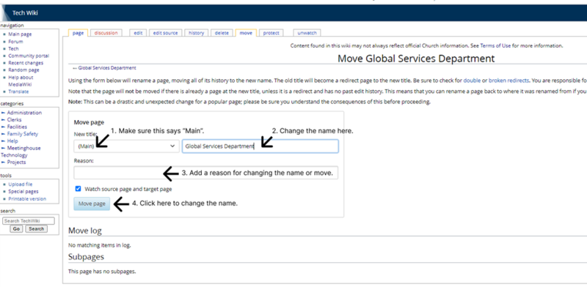Image resolution: width=587 pixels, height=287 pixels.
Task: Toggle Watch source page and target page
Action: (x=79, y=189)
